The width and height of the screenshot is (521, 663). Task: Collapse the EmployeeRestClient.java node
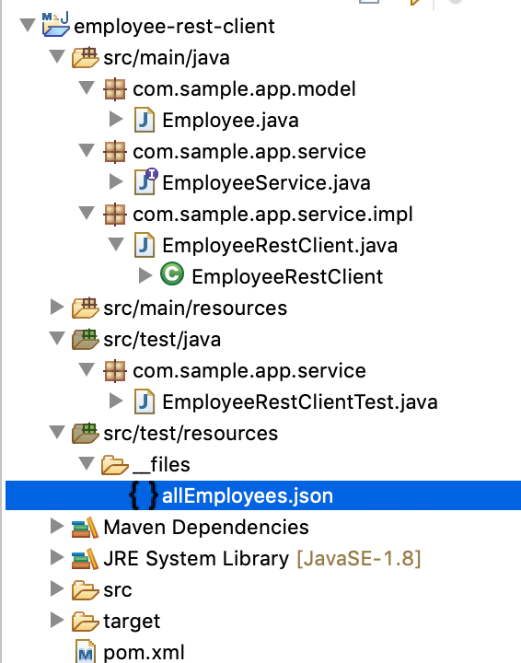coord(116,244)
